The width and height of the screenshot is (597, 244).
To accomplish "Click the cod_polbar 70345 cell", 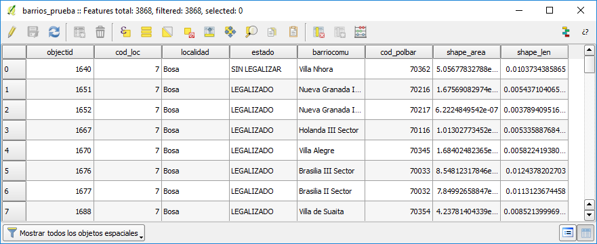I will (398, 150).
